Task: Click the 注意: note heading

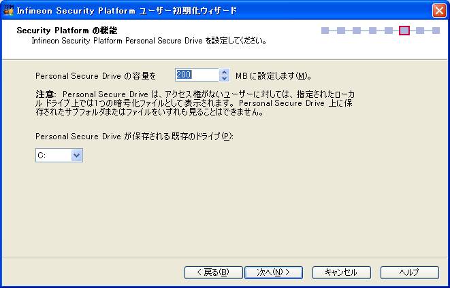Action: 46,94
